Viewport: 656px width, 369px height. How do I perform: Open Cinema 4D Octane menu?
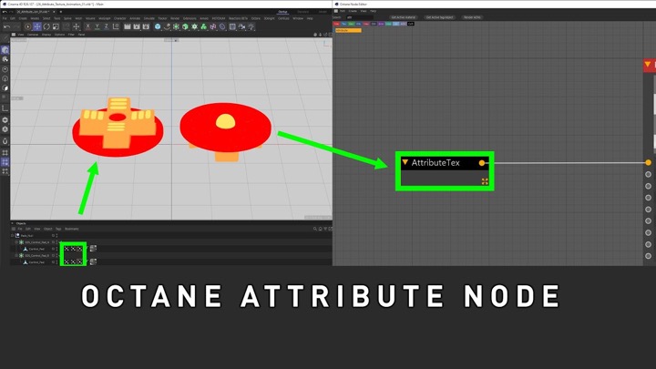256,18
